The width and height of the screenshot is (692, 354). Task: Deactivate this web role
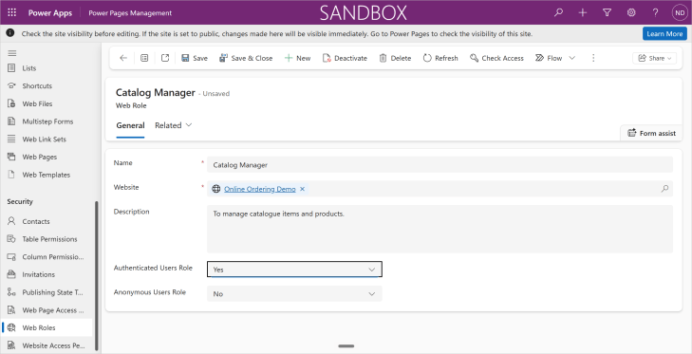[x=345, y=58]
